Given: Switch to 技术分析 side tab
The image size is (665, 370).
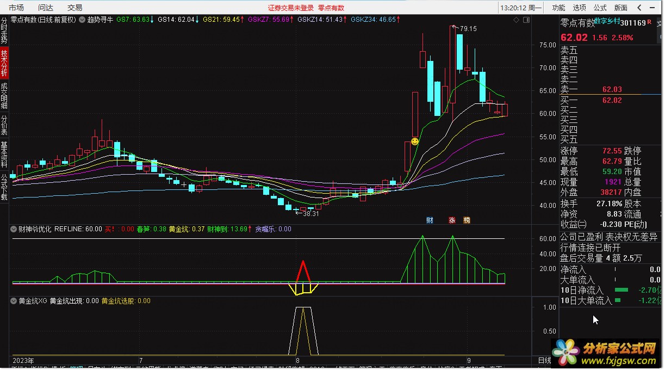Looking at the screenshot, I should click(x=4, y=63).
